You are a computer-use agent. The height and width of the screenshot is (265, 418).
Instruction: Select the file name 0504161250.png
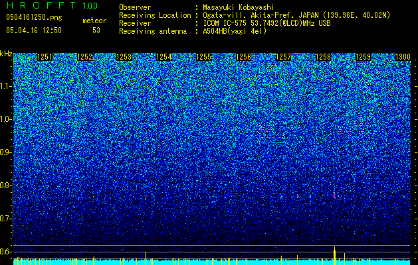tap(34, 17)
